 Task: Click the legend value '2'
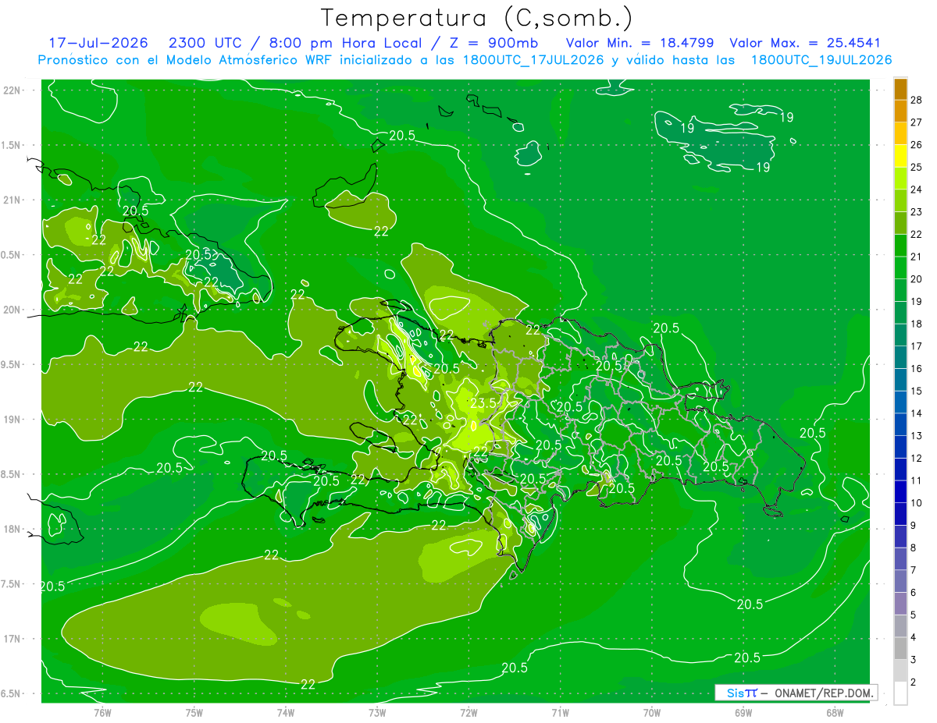[x=914, y=682]
